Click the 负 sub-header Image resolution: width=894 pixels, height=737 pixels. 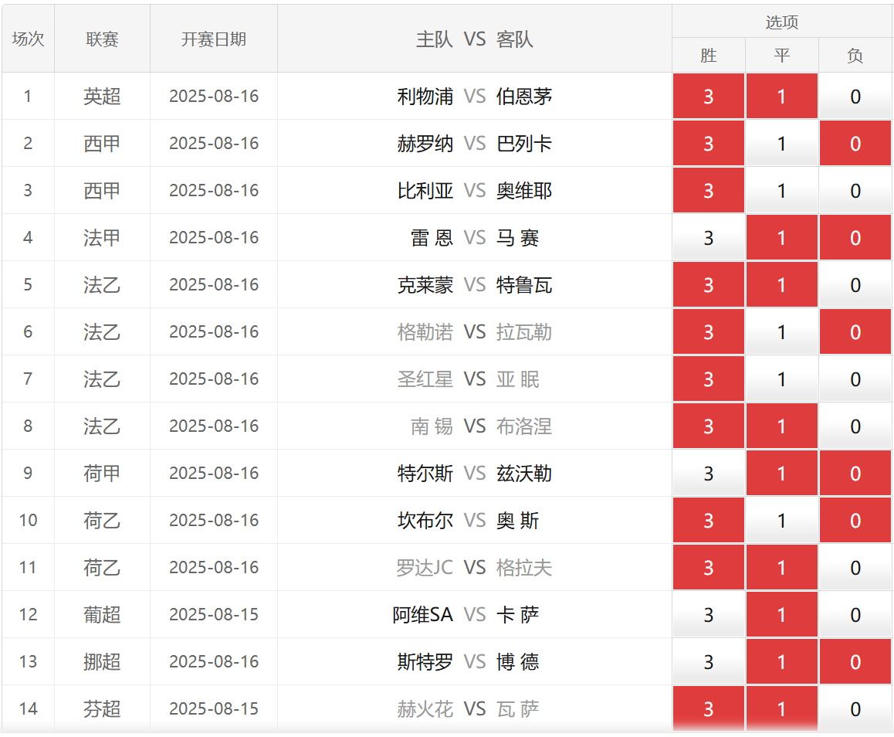click(x=855, y=56)
